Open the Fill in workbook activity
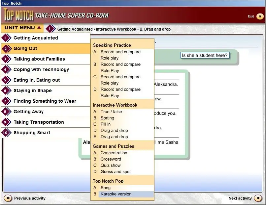 point(105,124)
